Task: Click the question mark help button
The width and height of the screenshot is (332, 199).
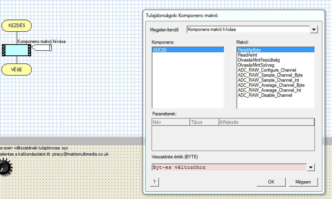Action: coord(154,182)
